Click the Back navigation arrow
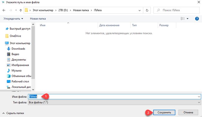Image resolution: width=202 pixels, height=117 pixels. [4, 10]
